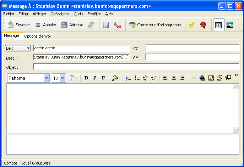Open the text color palette icon
The width and height of the screenshot is (244, 167).
(x=116, y=78)
